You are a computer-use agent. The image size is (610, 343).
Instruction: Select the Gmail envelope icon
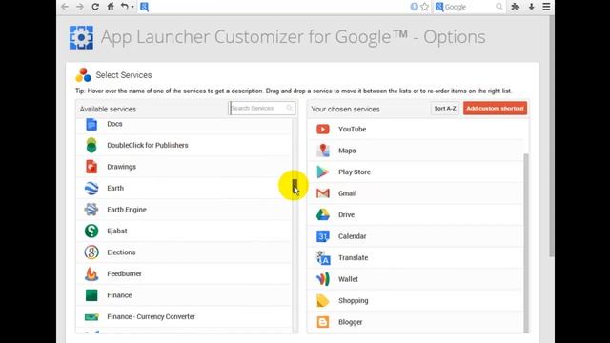pos(323,193)
